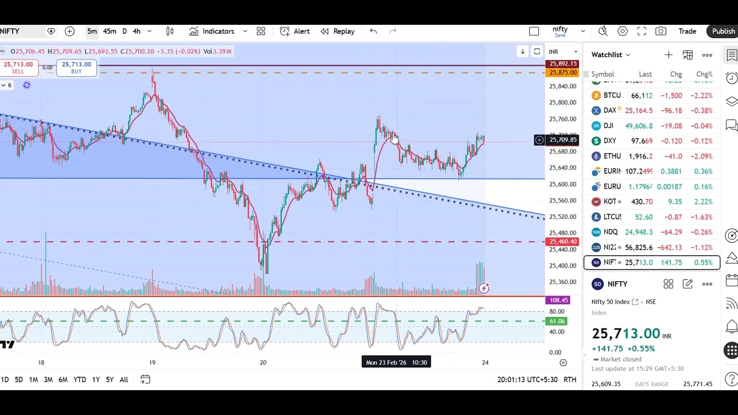This screenshot has height=415, width=738.
Task: Open the compare or add symbol plus icon
Action: 70,31
